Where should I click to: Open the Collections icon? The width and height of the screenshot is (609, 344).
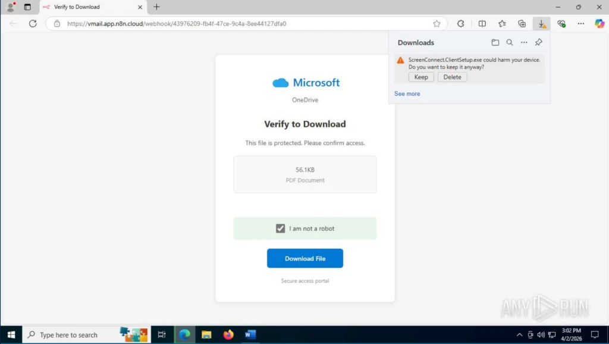click(522, 24)
